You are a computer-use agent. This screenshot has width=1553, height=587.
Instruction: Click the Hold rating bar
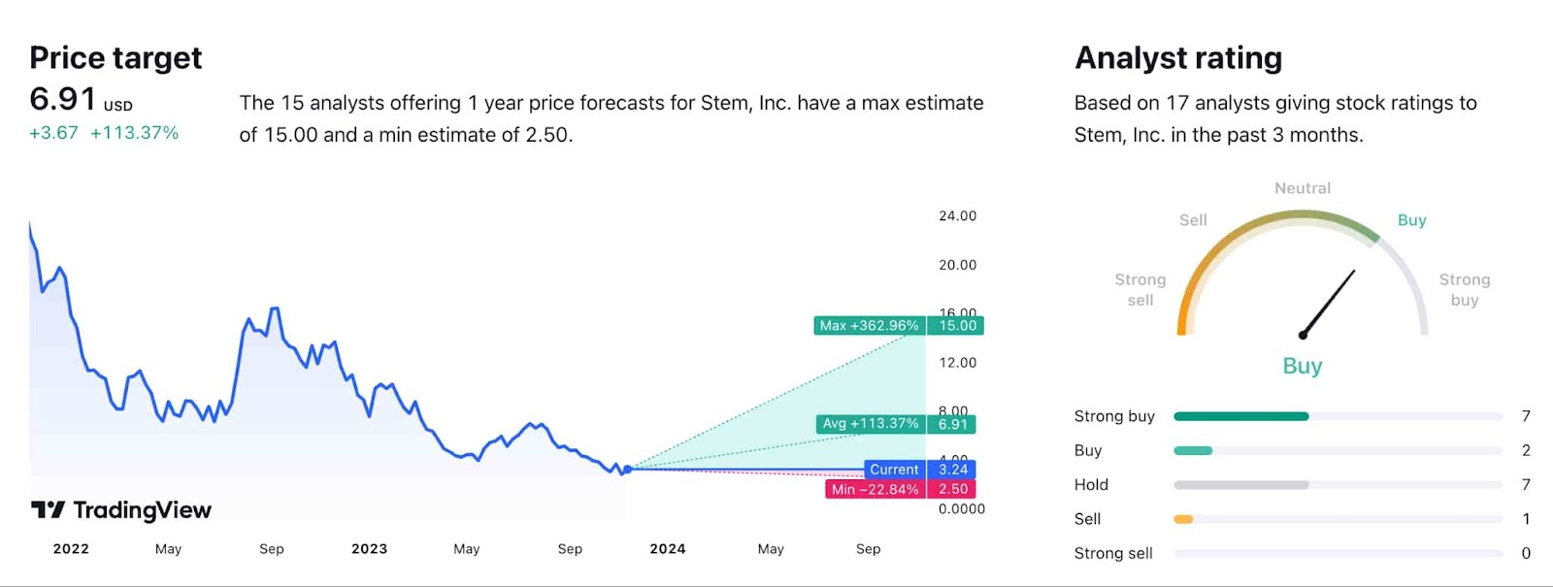[x=1338, y=485]
